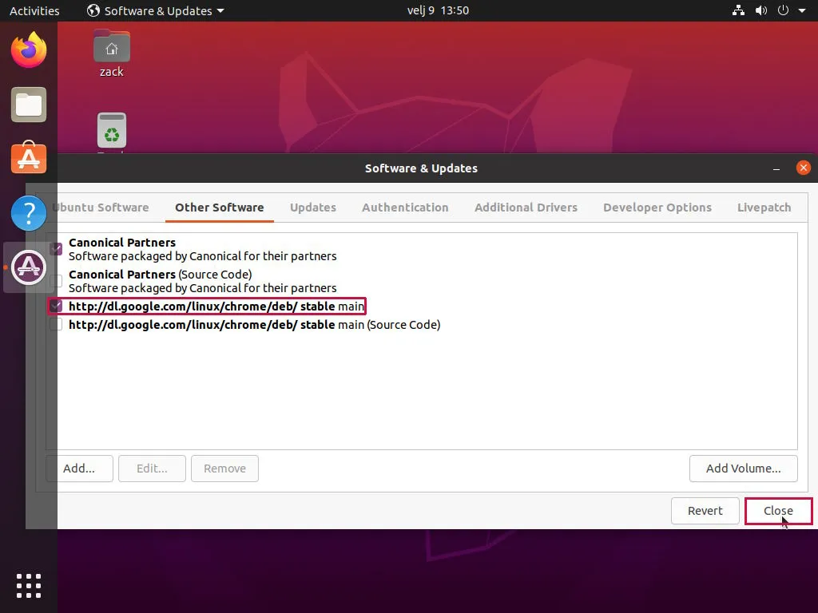Toggle Canonical Partners Source Code checkbox
This screenshot has width=818, height=613.
coord(56,281)
